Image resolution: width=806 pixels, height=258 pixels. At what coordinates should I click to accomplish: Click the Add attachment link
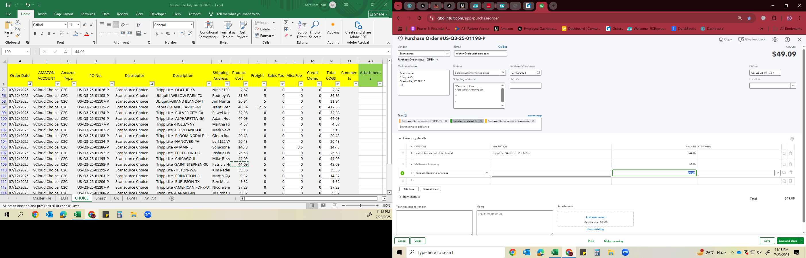[x=595, y=217]
